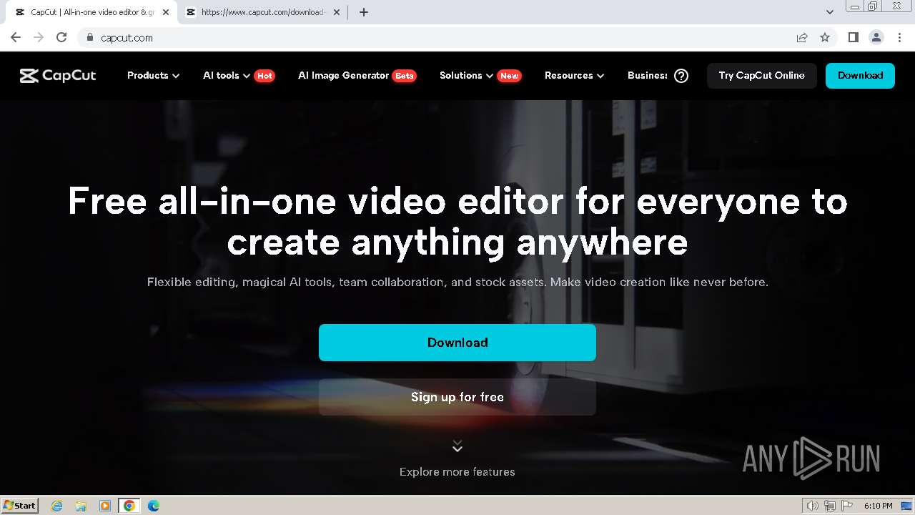Click the forward navigation arrow
Viewport: 915px width, 515px height.
39,38
